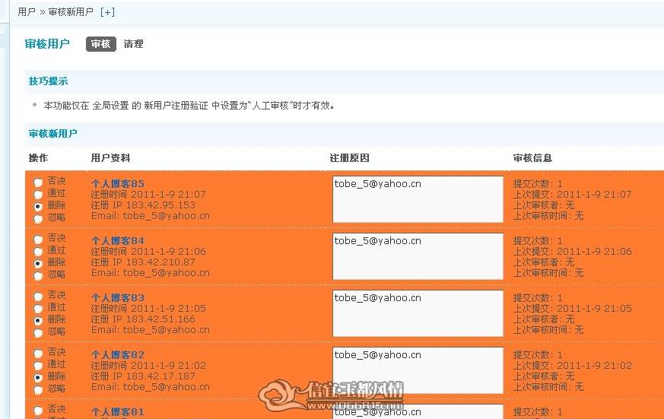Select 通过 radio for 个人博客85
The height and width of the screenshot is (419, 664).
click(38, 194)
